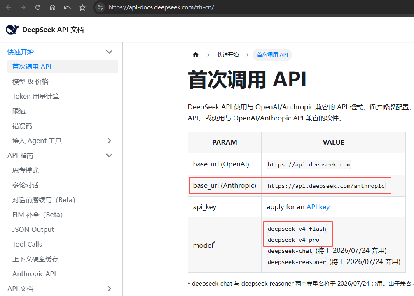Collapse the 快速开始 section chevron
The height and width of the screenshot is (296, 414).
pos(109,52)
